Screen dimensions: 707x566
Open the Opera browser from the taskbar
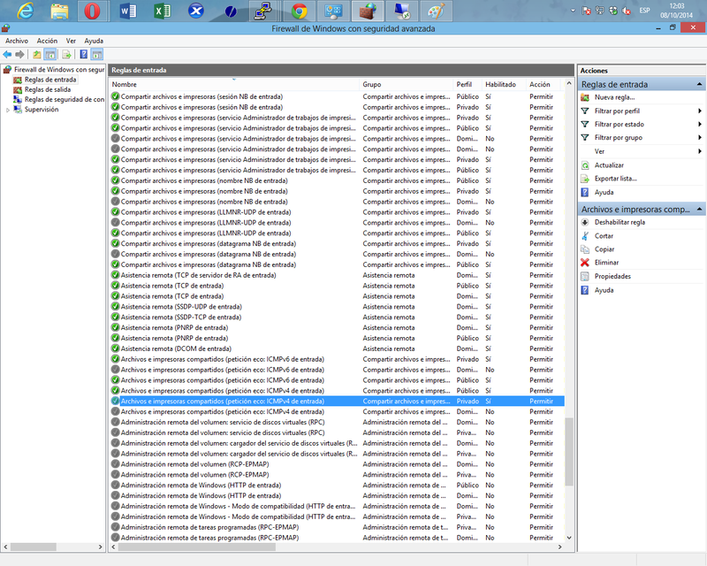pyautogui.click(x=91, y=11)
